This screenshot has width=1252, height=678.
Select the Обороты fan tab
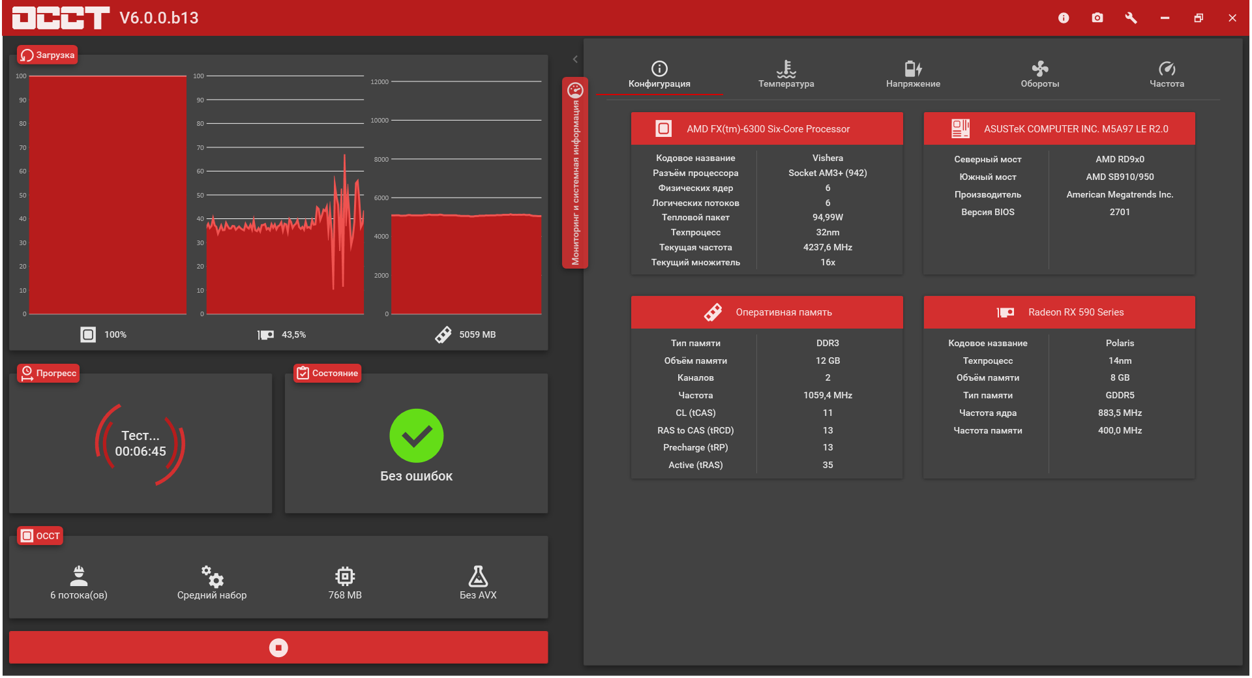click(1040, 74)
